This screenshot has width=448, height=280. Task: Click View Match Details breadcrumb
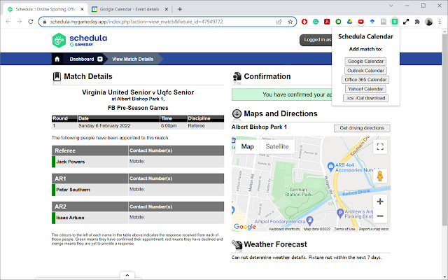[132, 59]
